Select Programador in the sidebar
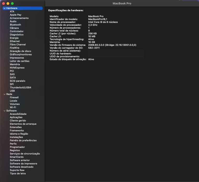Image resolution: width=199 pixels, height=182 pixels. click(17, 147)
